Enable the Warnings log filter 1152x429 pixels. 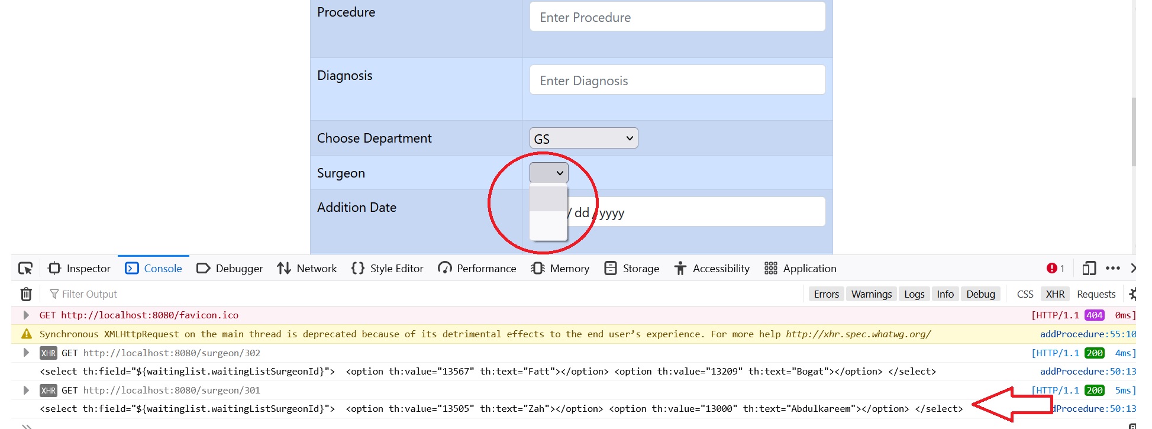(871, 293)
